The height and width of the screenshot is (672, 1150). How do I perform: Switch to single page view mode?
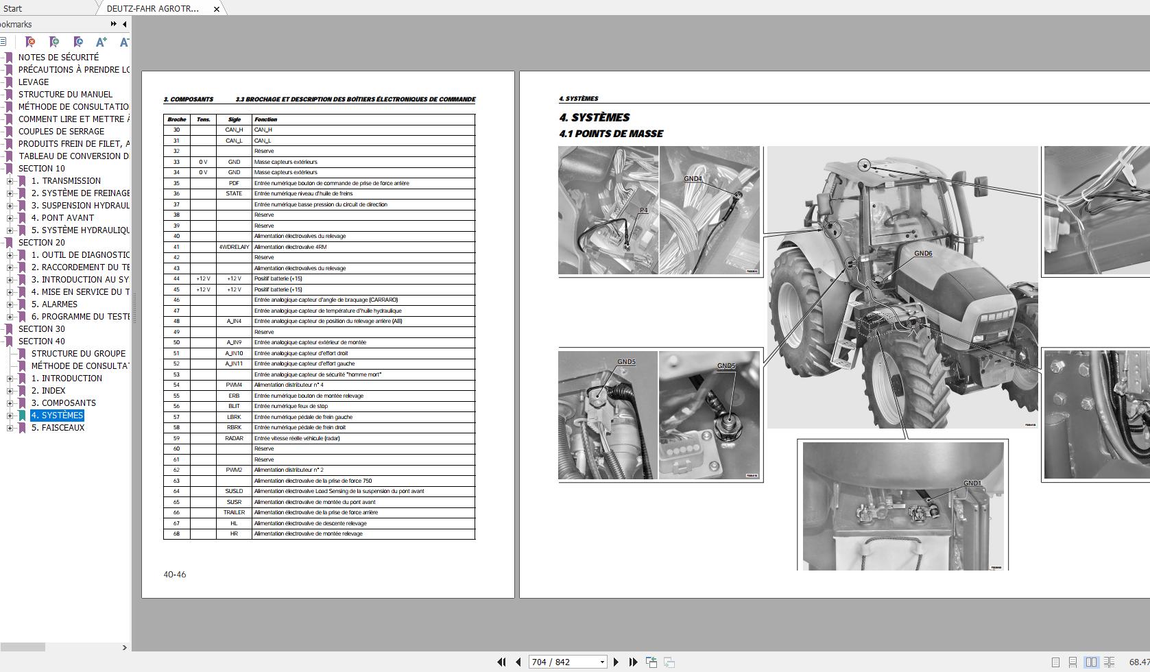(x=1055, y=662)
